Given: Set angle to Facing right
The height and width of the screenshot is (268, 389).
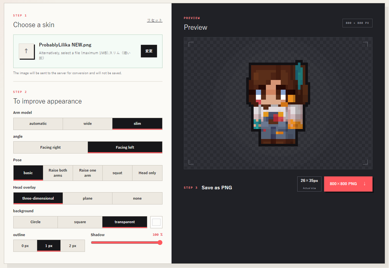Looking at the screenshot, I should 51,147.
